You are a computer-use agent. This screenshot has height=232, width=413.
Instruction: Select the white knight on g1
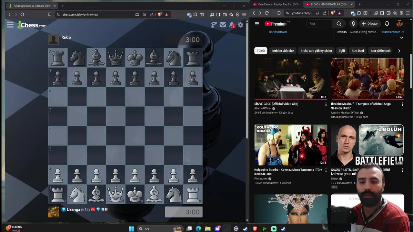(x=174, y=194)
